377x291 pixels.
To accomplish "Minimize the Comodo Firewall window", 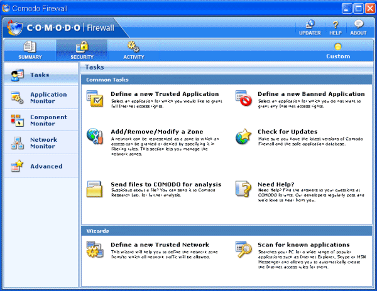I will [347, 8].
